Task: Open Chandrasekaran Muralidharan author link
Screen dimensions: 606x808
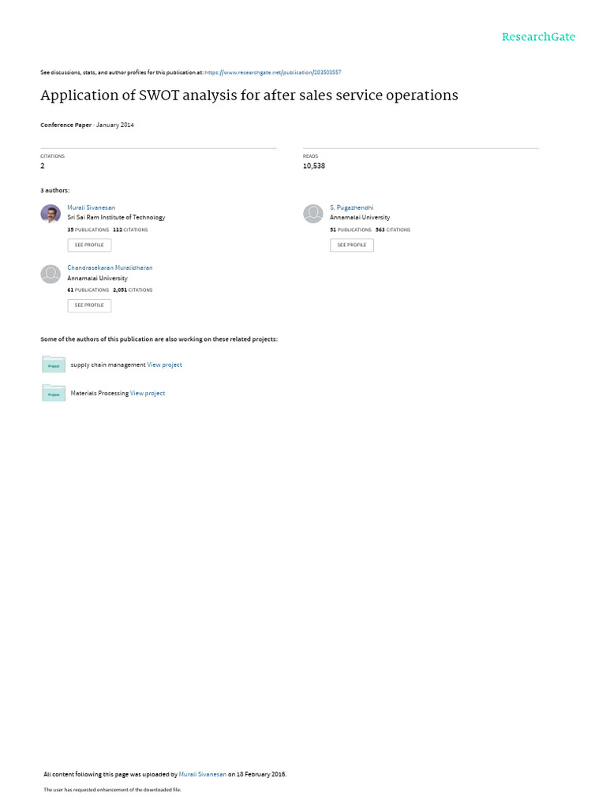Action: (x=110, y=268)
